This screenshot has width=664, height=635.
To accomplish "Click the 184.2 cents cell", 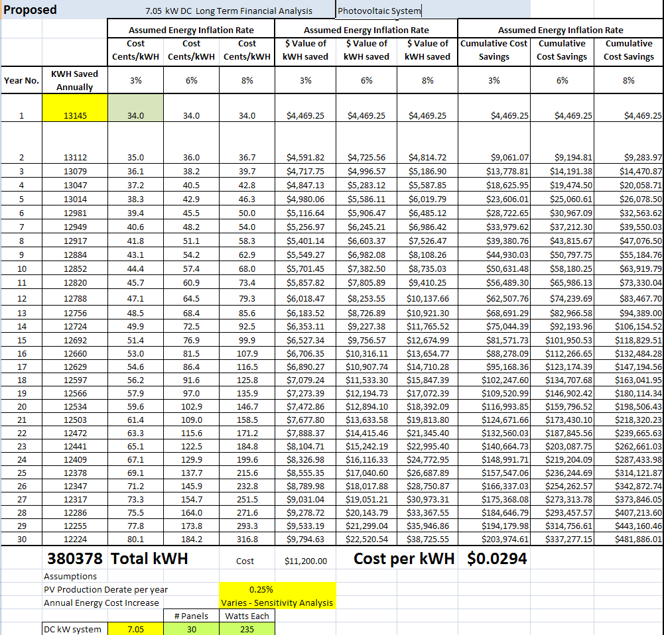I will (x=192, y=539).
